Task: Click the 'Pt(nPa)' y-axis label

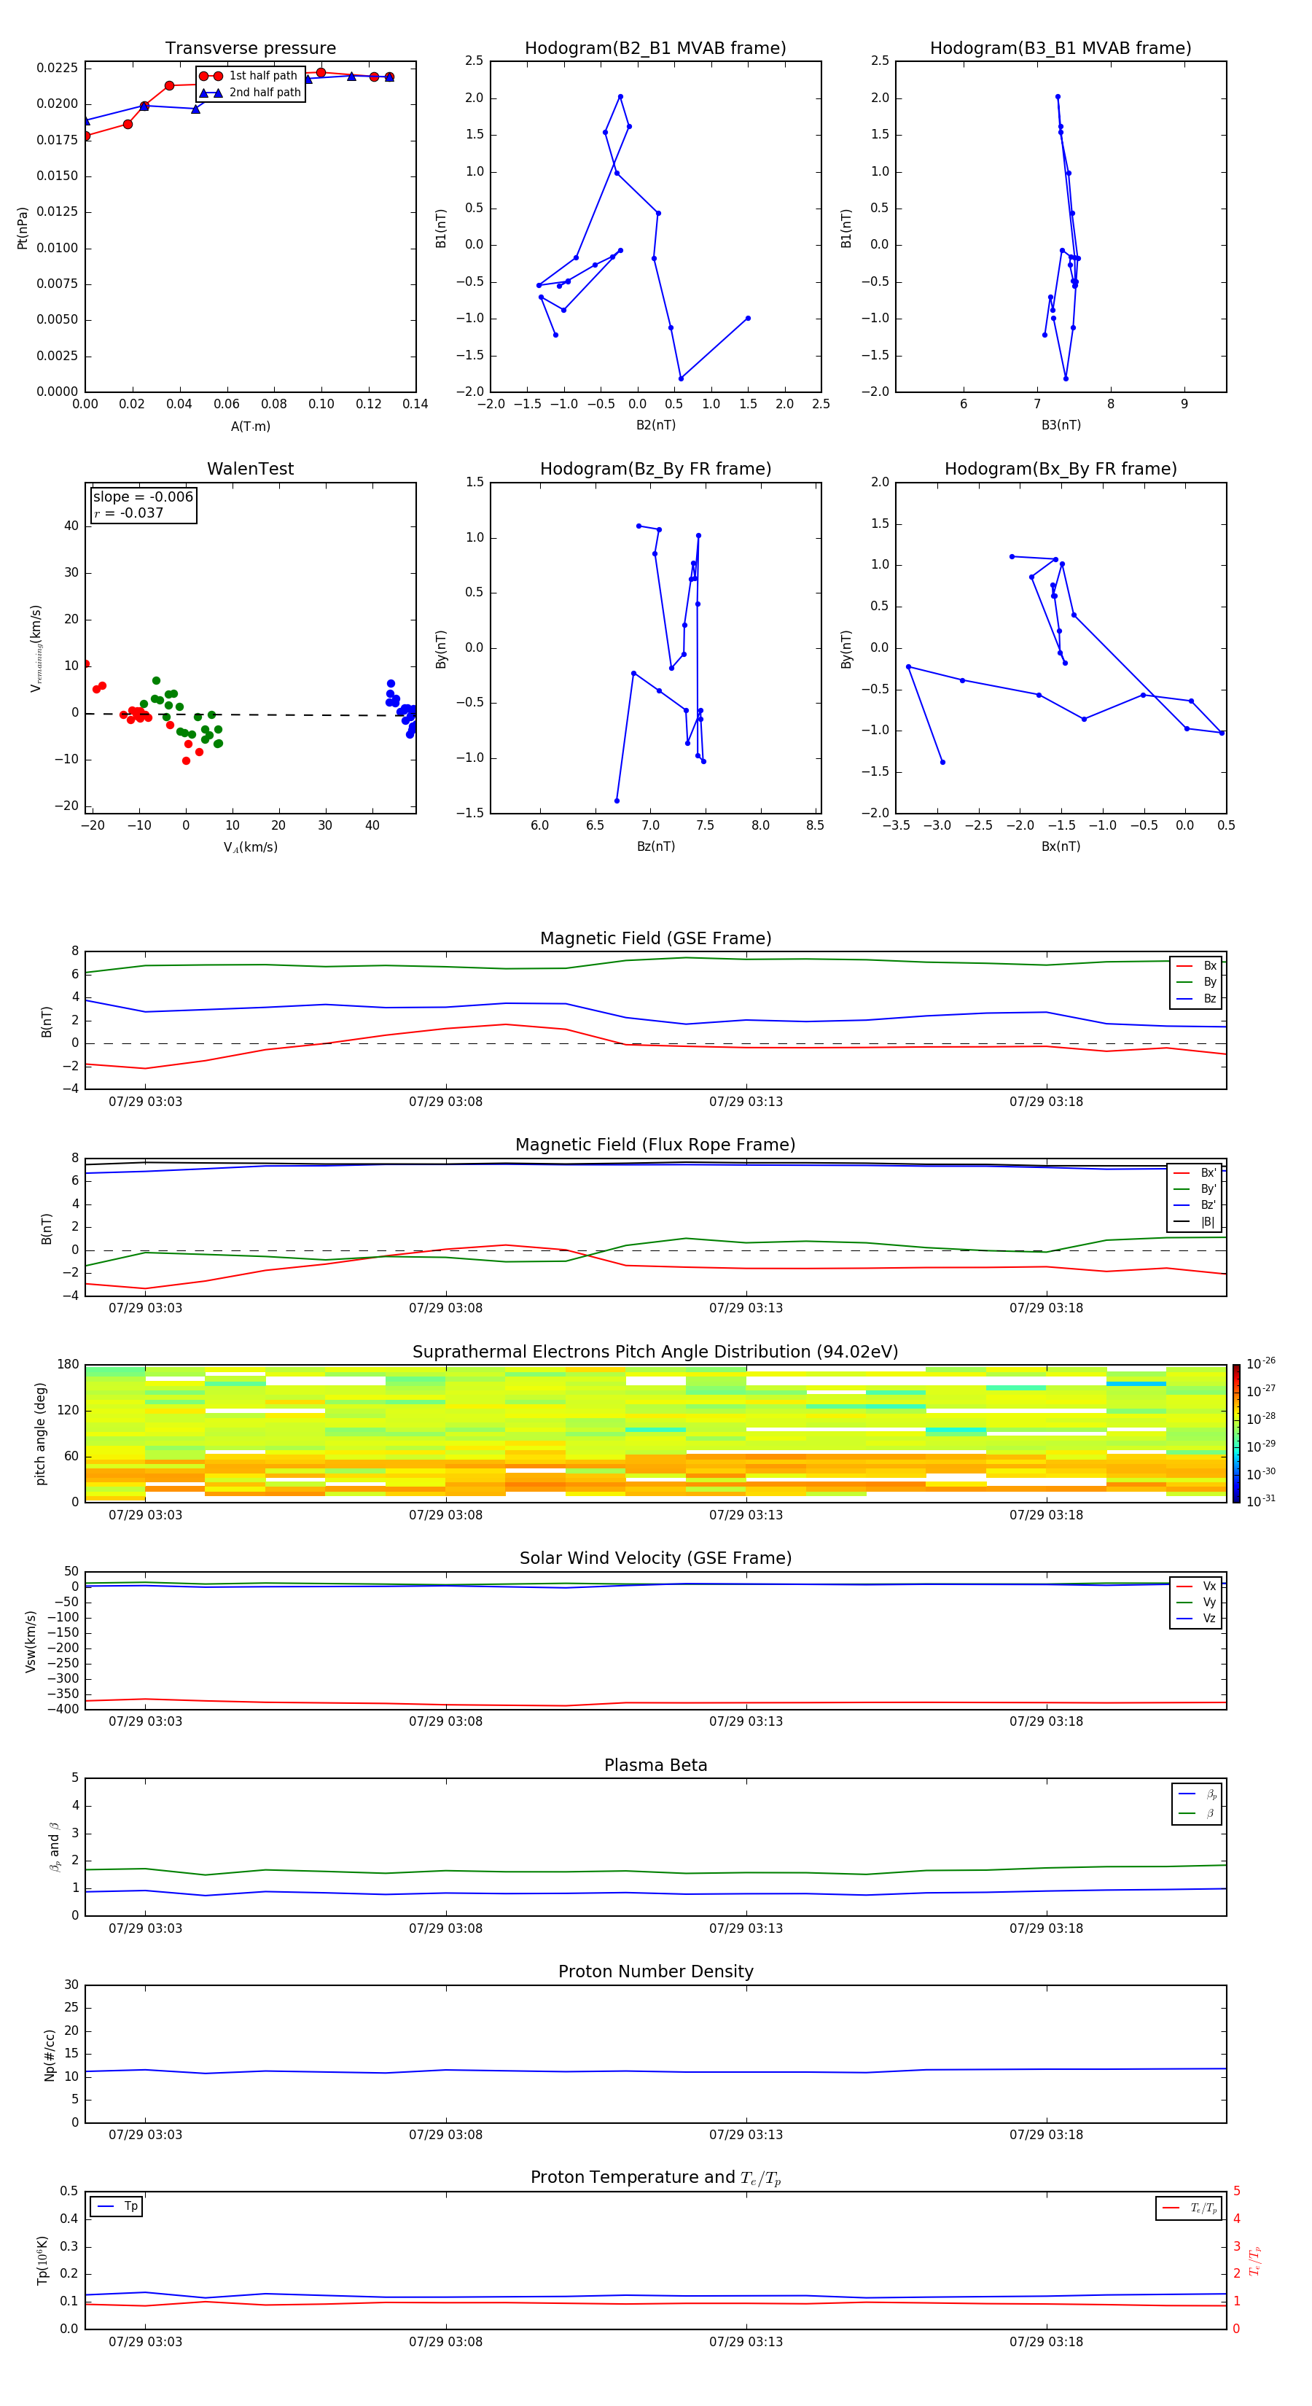Action: pyautogui.click(x=23, y=228)
